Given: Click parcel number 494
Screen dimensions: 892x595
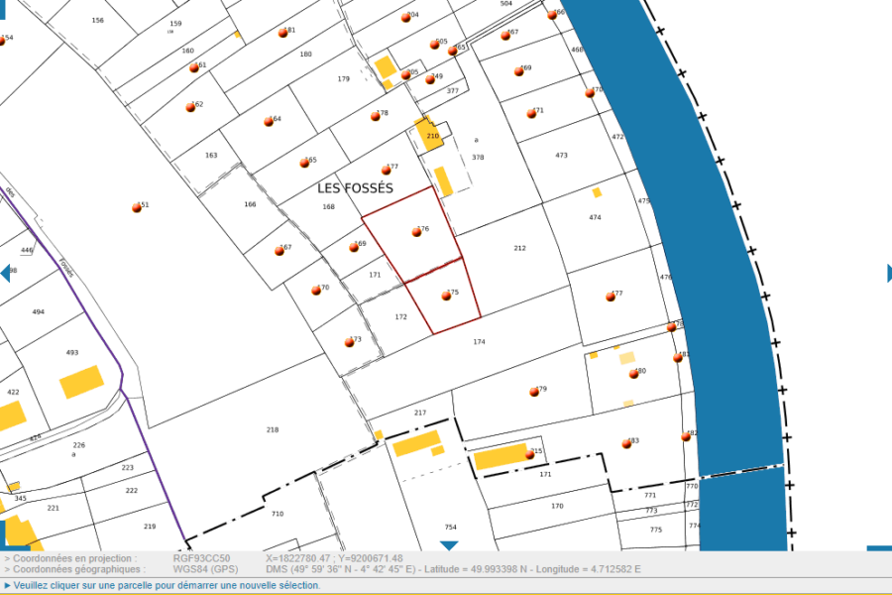Looking at the screenshot, I should click(x=38, y=312).
